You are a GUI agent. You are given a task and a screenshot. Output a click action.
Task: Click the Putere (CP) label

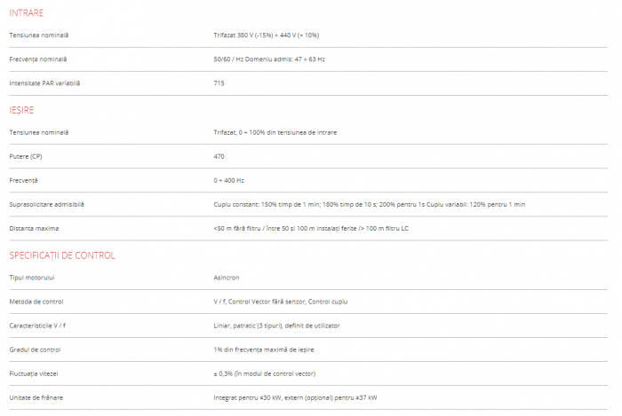pos(26,156)
